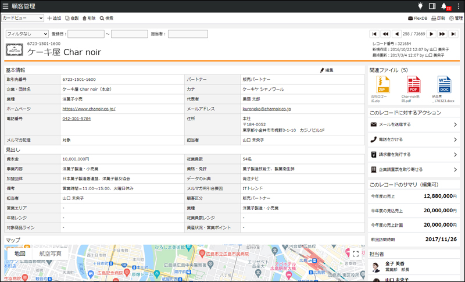Click the lightbulb tips icon
This screenshot has width=465, height=282.
[x=420, y=6]
